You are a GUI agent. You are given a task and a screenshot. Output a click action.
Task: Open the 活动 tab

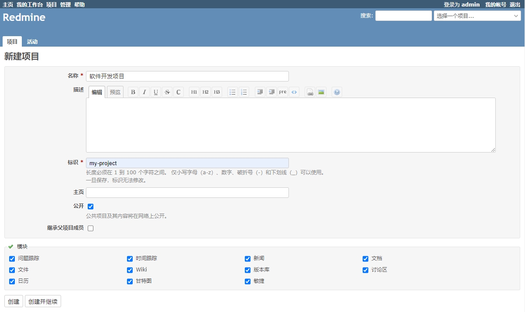point(32,42)
